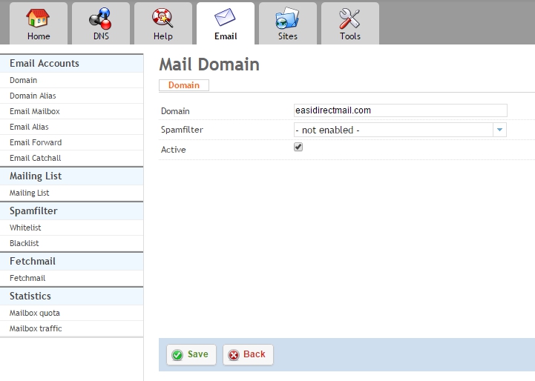Open Email Mailbox sidebar link
The image size is (535, 381).
[x=34, y=111]
